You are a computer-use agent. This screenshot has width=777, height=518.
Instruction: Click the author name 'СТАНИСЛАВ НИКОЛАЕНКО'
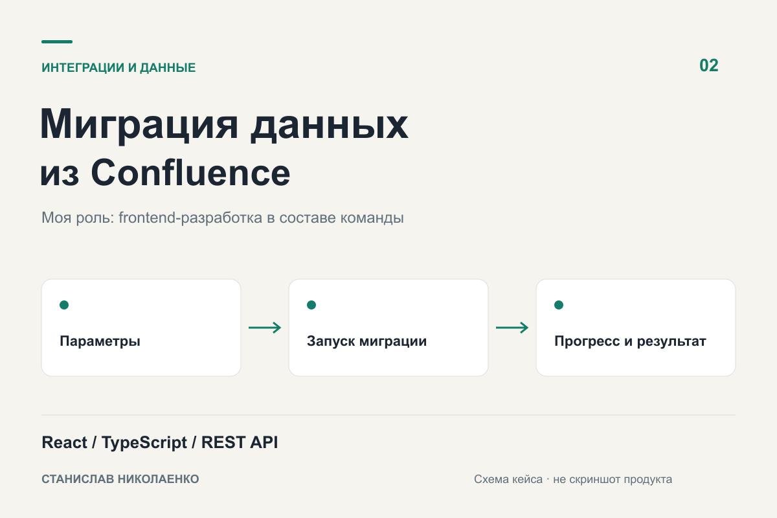[x=120, y=479]
